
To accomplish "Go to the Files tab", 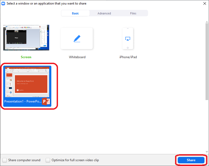I will (x=133, y=13).
